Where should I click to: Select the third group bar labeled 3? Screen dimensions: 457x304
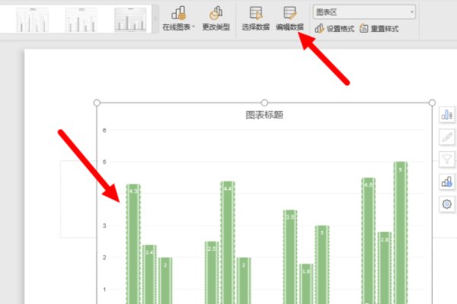pyautogui.click(x=322, y=265)
